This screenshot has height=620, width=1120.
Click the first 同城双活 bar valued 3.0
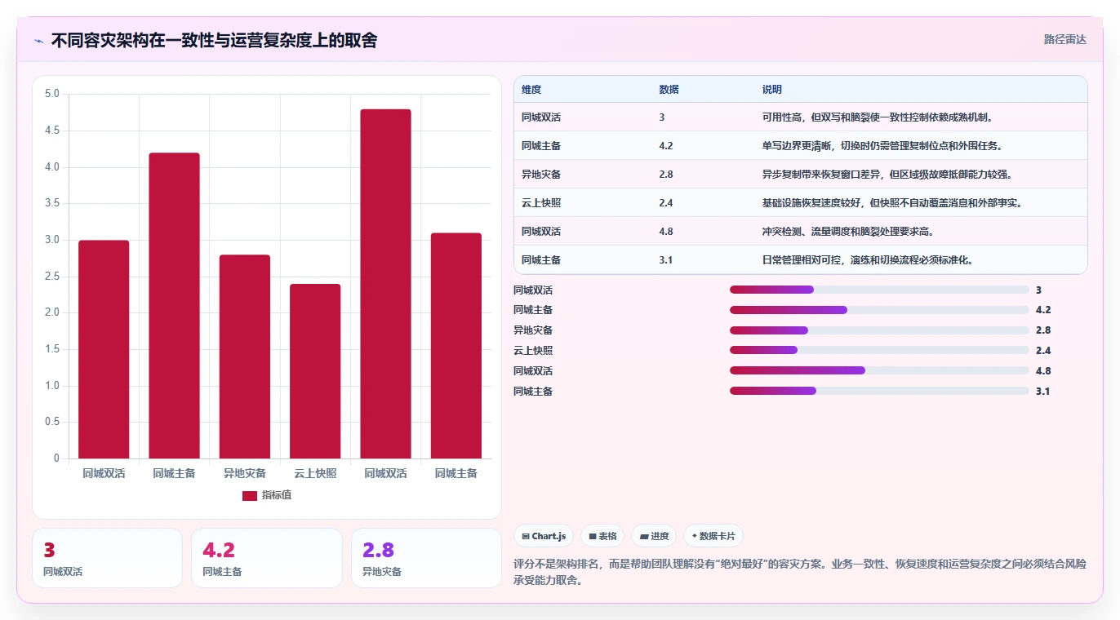click(104, 349)
